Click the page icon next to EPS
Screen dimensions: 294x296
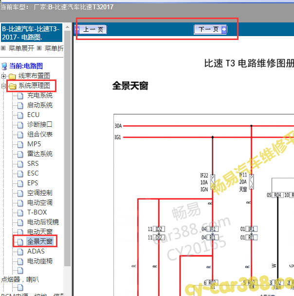[20, 183]
